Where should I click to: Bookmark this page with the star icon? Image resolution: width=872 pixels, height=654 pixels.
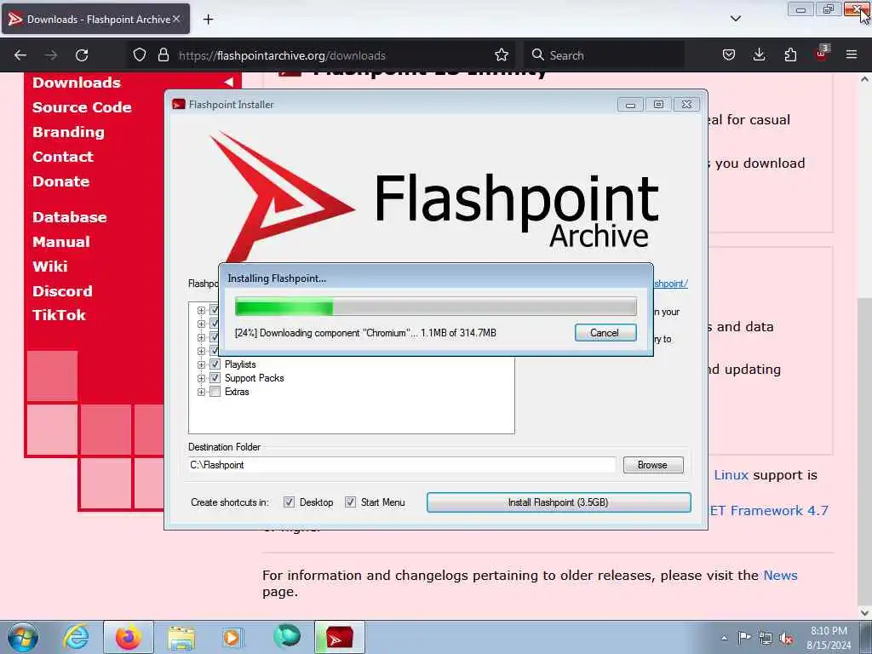502,55
